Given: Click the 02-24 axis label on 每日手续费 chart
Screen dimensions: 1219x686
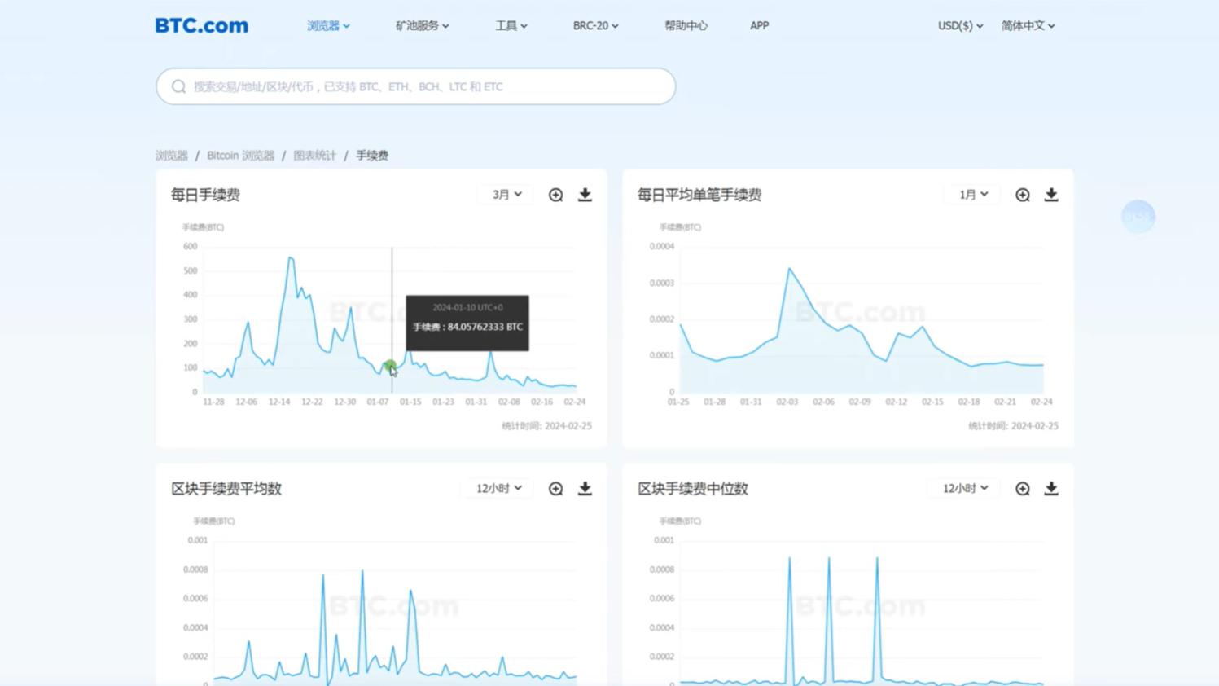Looking at the screenshot, I should tap(575, 402).
